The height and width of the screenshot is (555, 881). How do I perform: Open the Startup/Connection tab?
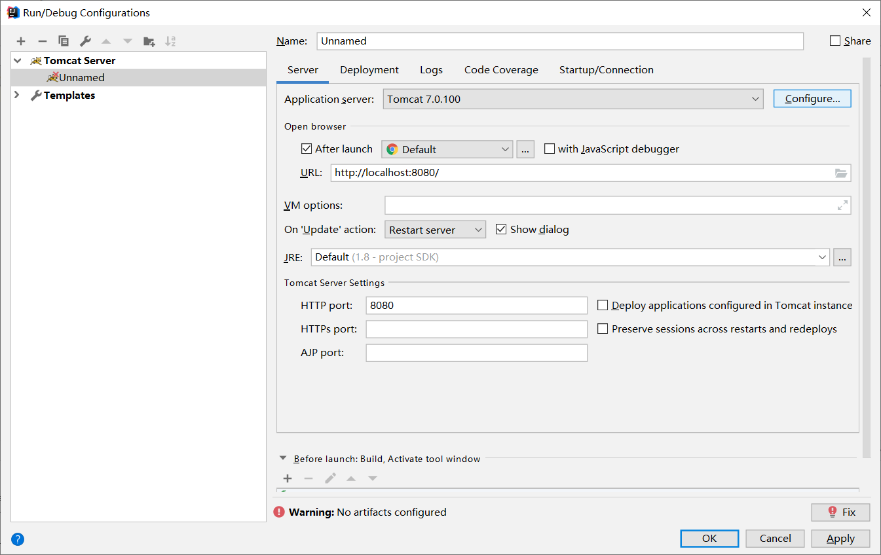point(606,70)
